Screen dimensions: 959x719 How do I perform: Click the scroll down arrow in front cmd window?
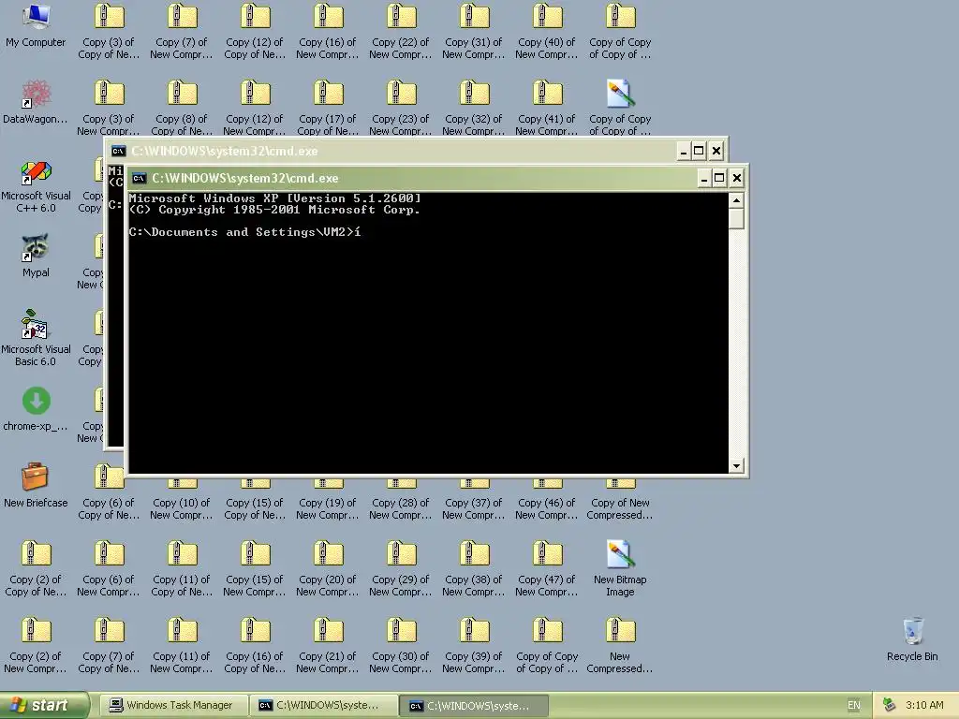tap(736, 466)
